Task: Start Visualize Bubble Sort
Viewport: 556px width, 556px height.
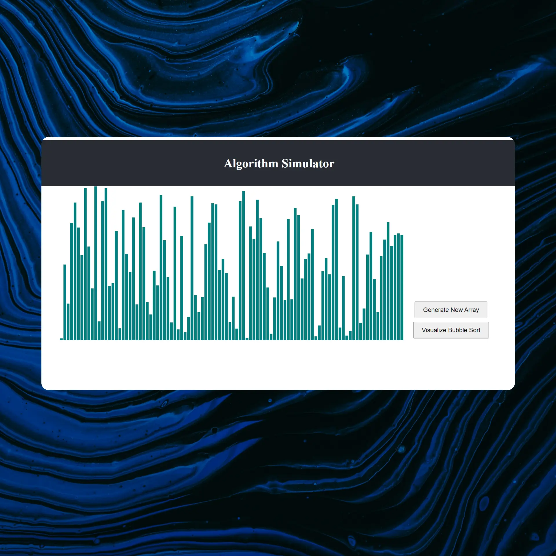Action: click(451, 330)
